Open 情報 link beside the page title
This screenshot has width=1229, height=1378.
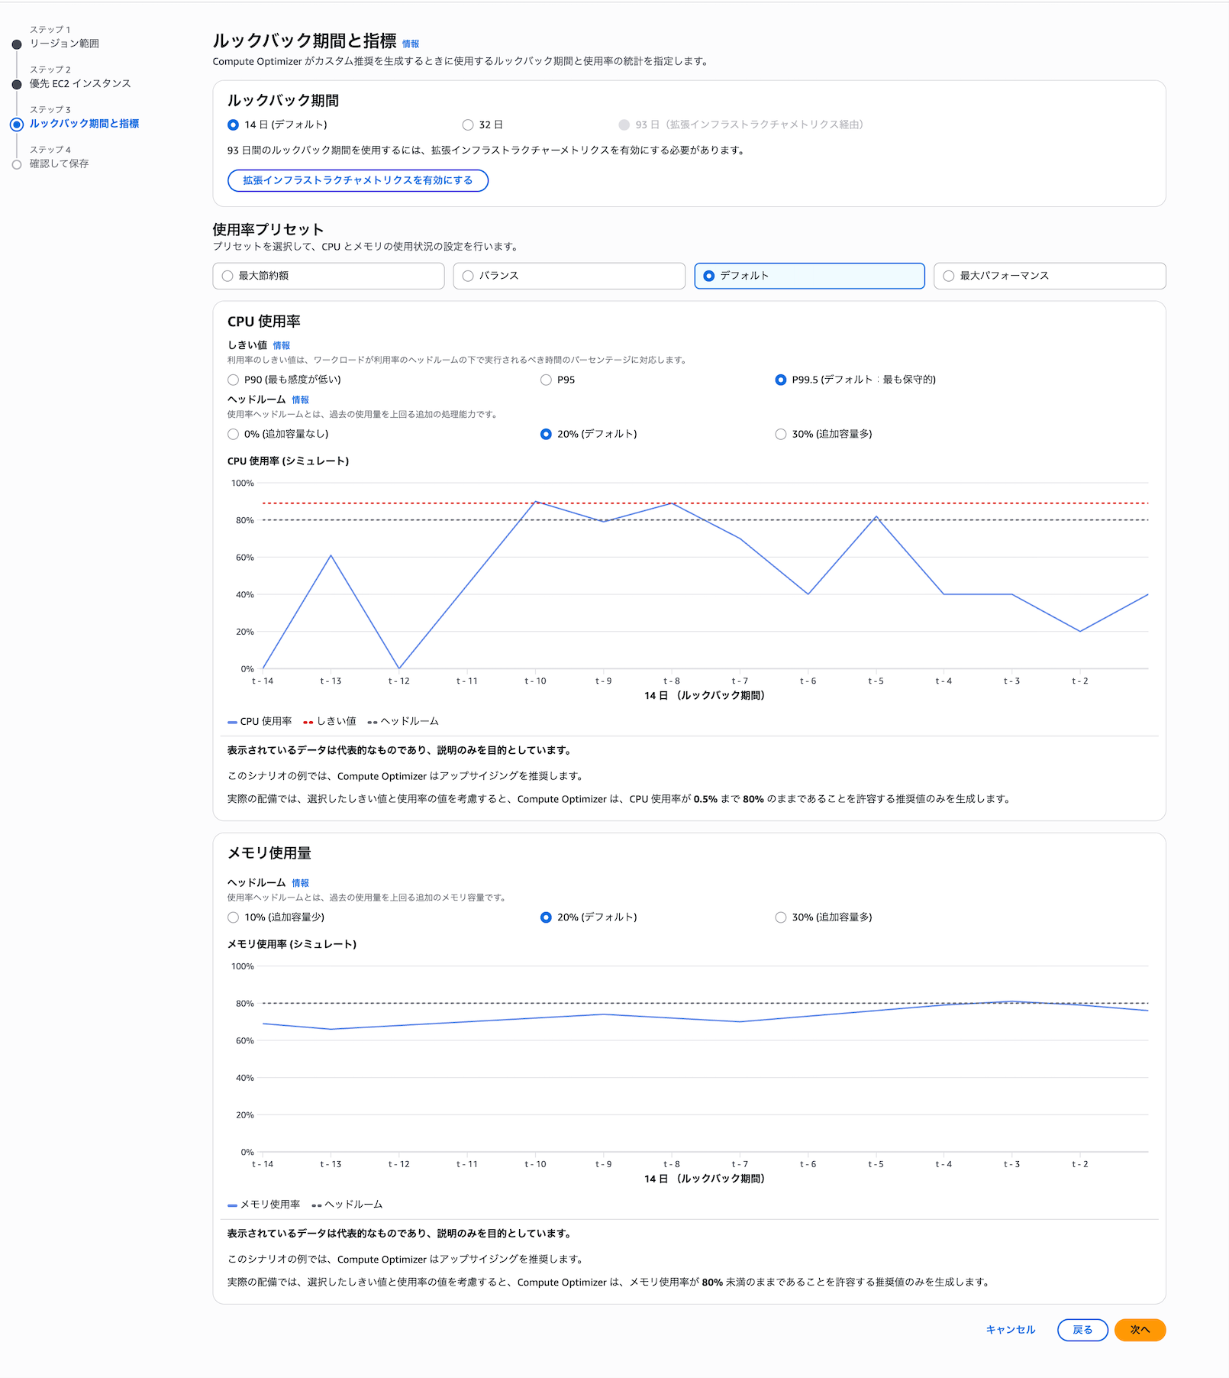(411, 44)
